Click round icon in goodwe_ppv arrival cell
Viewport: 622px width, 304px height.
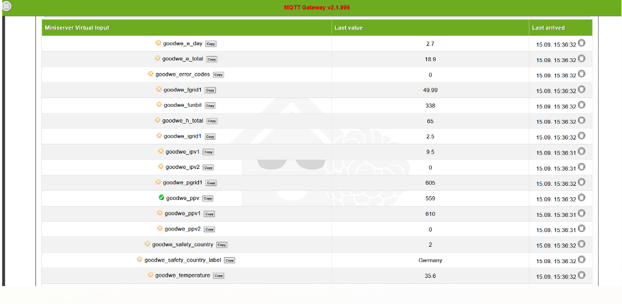(x=582, y=198)
